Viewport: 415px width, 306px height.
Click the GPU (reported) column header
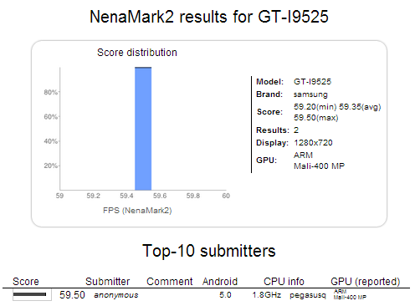(366, 282)
